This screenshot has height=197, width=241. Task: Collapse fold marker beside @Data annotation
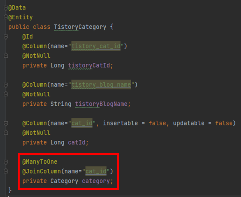6,8
